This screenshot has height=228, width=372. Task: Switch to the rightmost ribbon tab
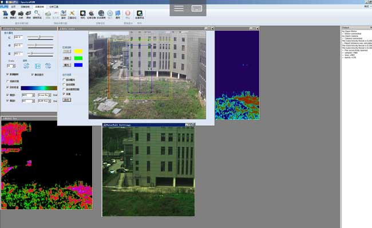click(x=54, y=7)
